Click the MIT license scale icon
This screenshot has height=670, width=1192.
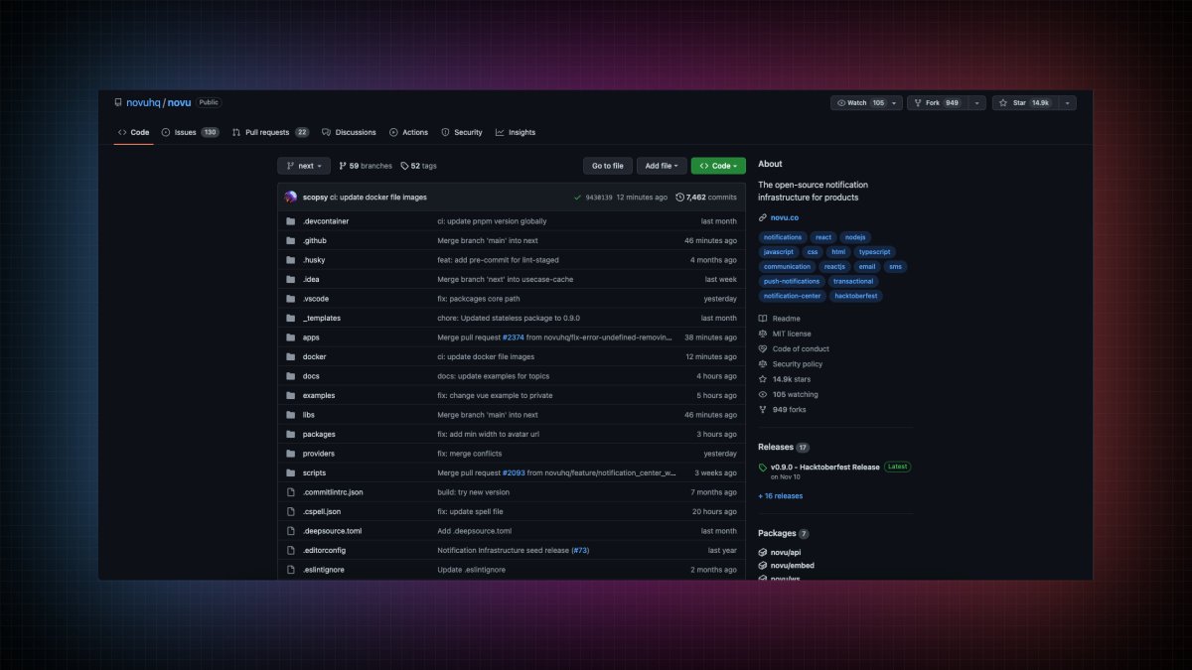(763, 334)
